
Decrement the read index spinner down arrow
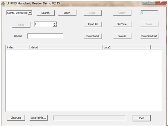[x=55, y=26]
